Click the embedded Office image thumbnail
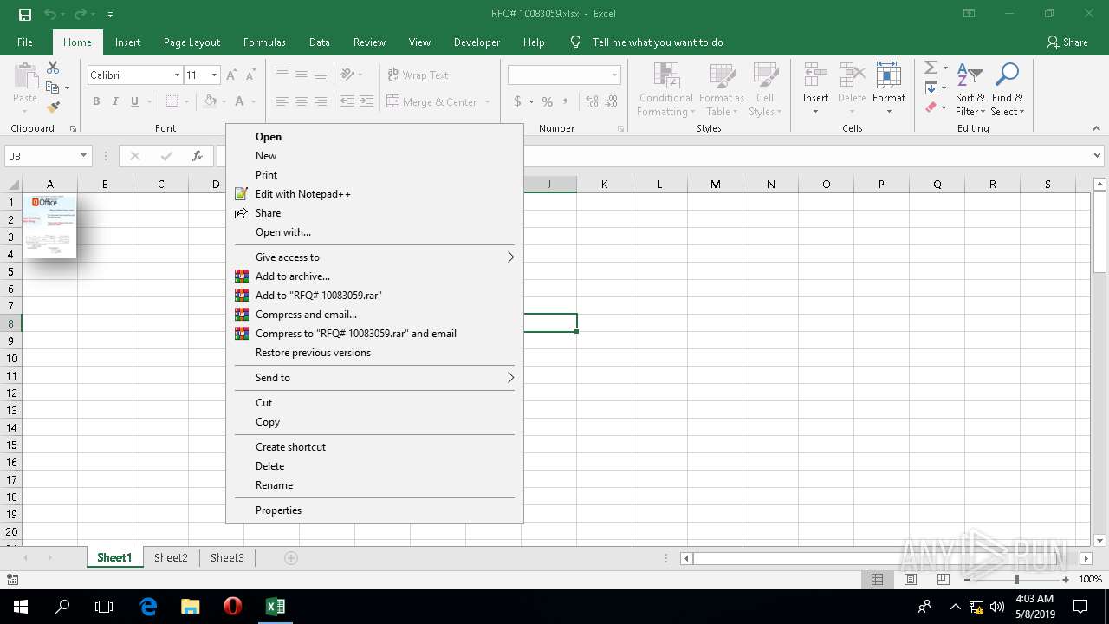 [49, 225]
